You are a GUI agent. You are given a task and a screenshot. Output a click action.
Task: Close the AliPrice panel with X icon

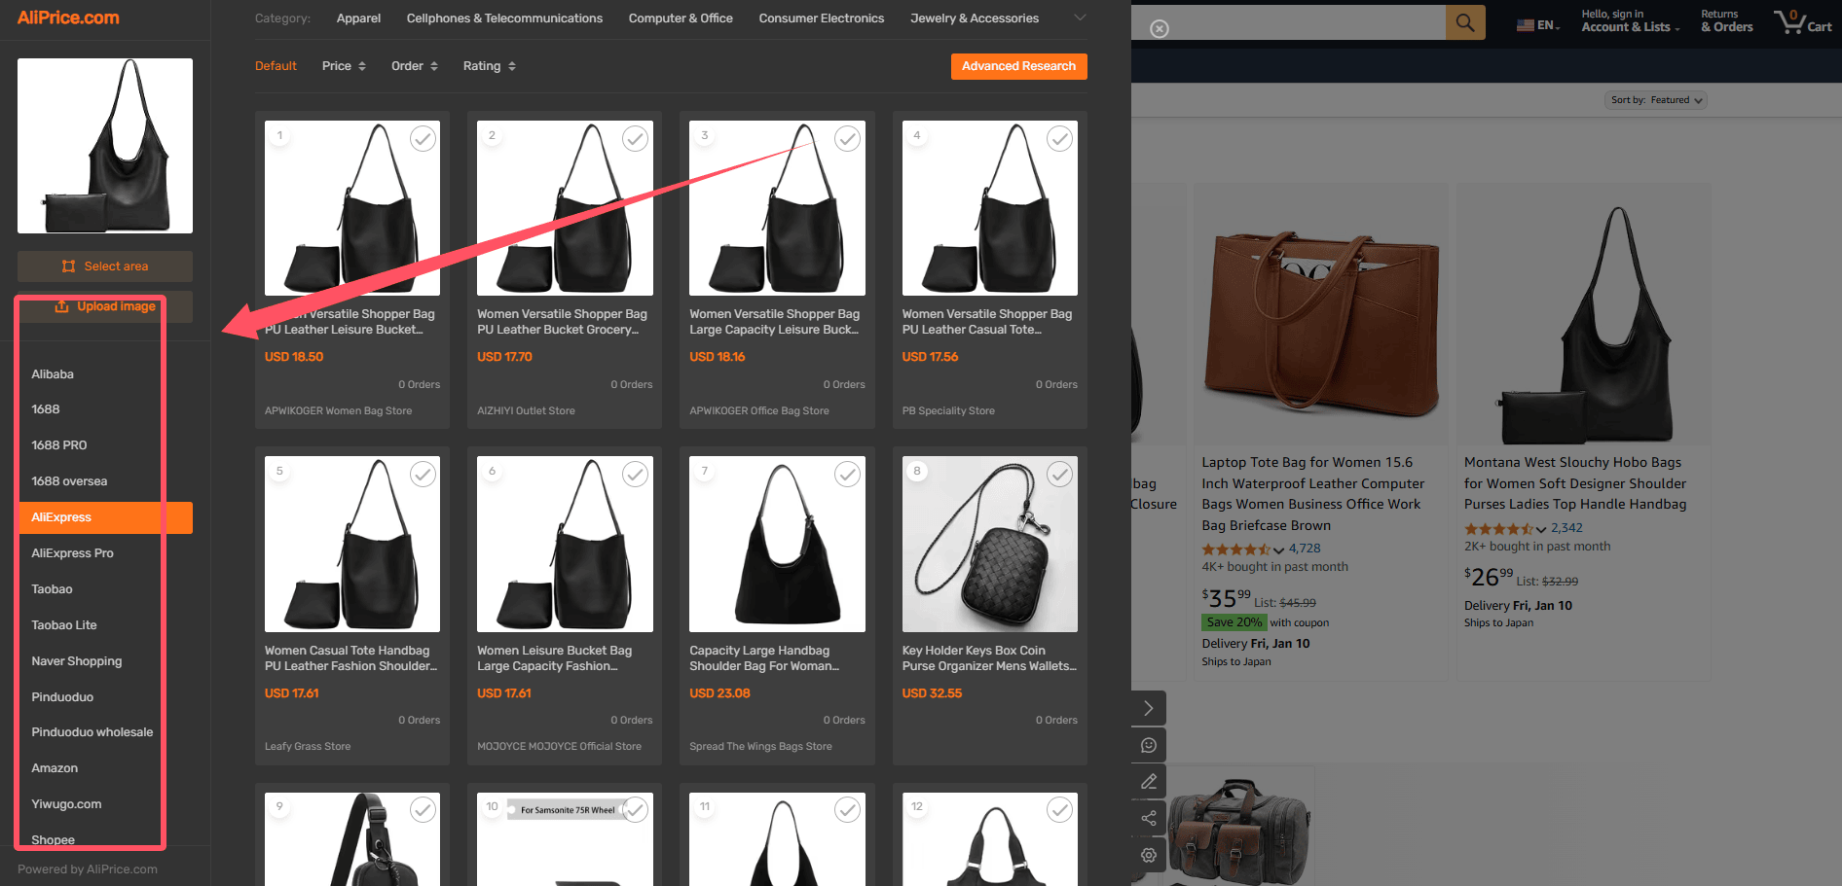point(1160,29)
